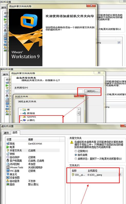This screenshot has width=126, height=204.
Task: Open the 高级 settings icon
Action: [8, 184]
